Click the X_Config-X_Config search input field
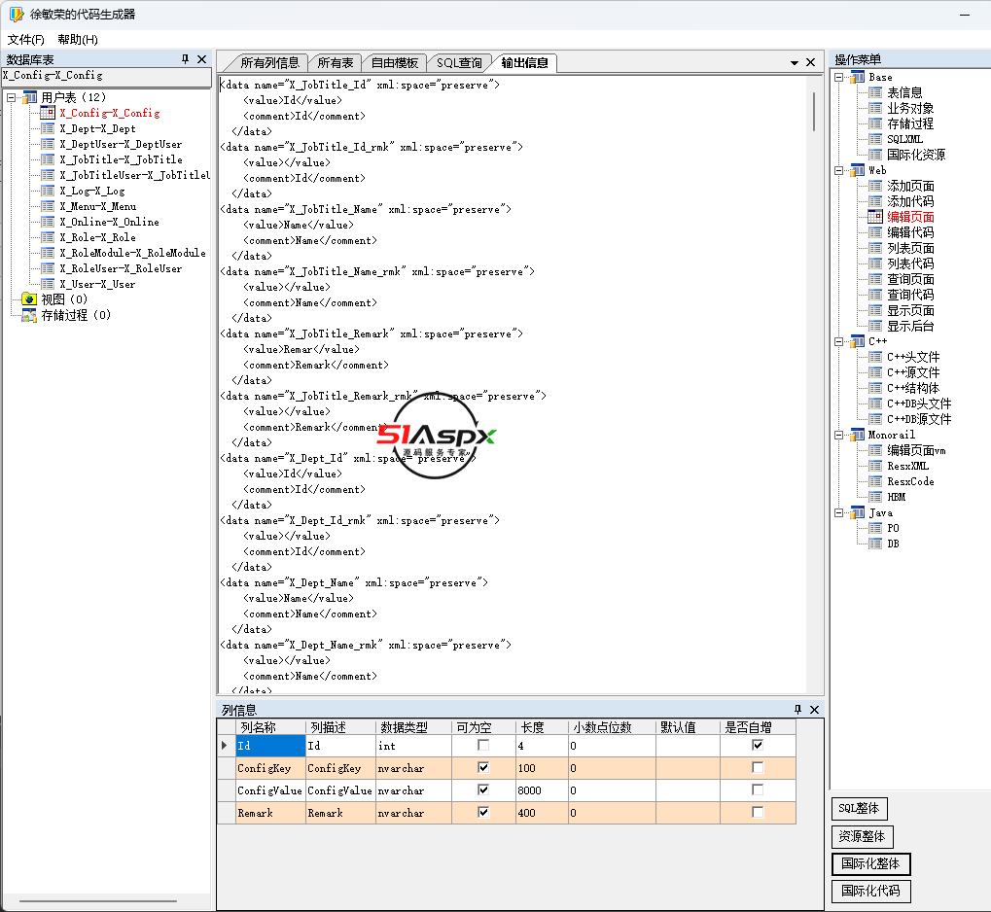Viewport: 991px width, 912px height. [106, 76]
